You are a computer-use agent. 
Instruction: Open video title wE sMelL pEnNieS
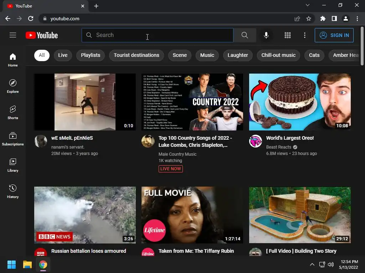click(72, 138)
